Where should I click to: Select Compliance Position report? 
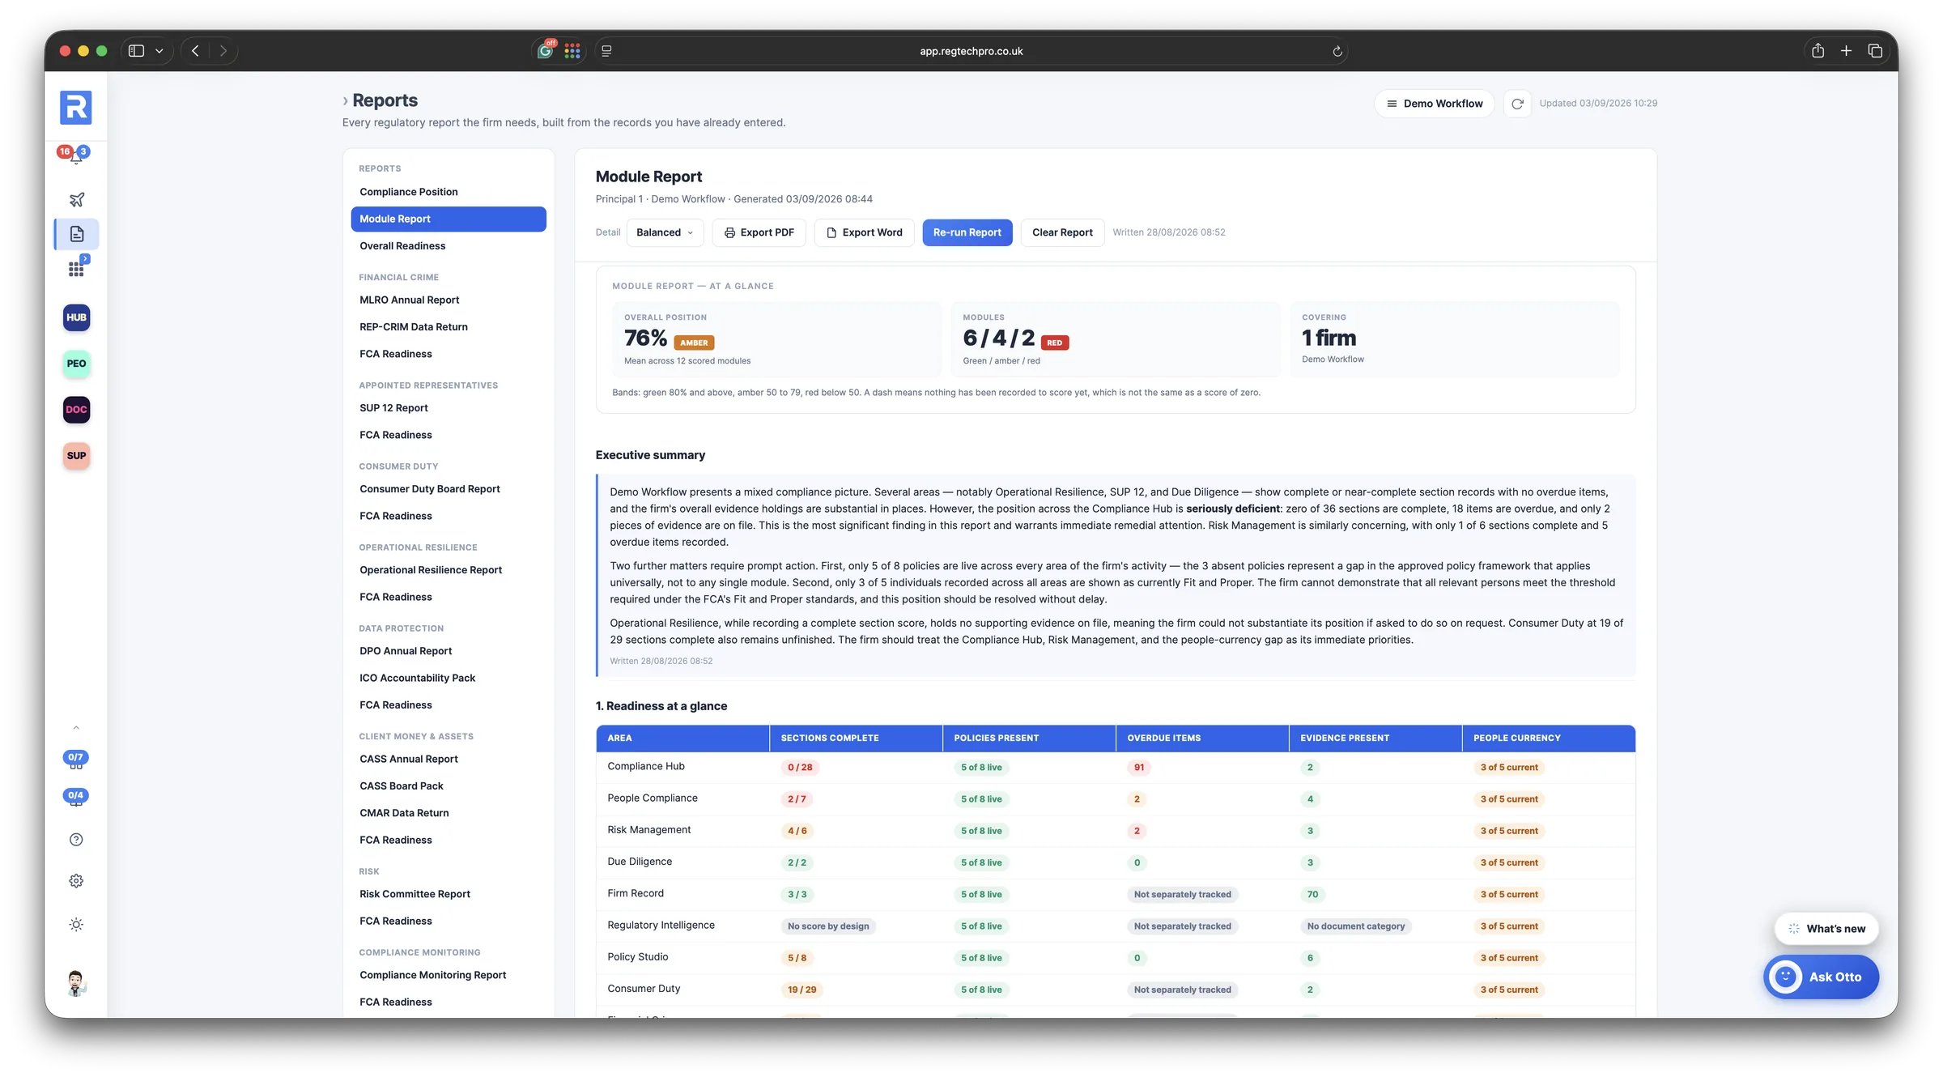point(449,192)
